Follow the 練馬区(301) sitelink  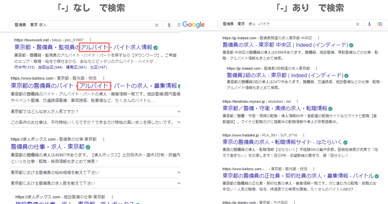[x=76, y=67]
